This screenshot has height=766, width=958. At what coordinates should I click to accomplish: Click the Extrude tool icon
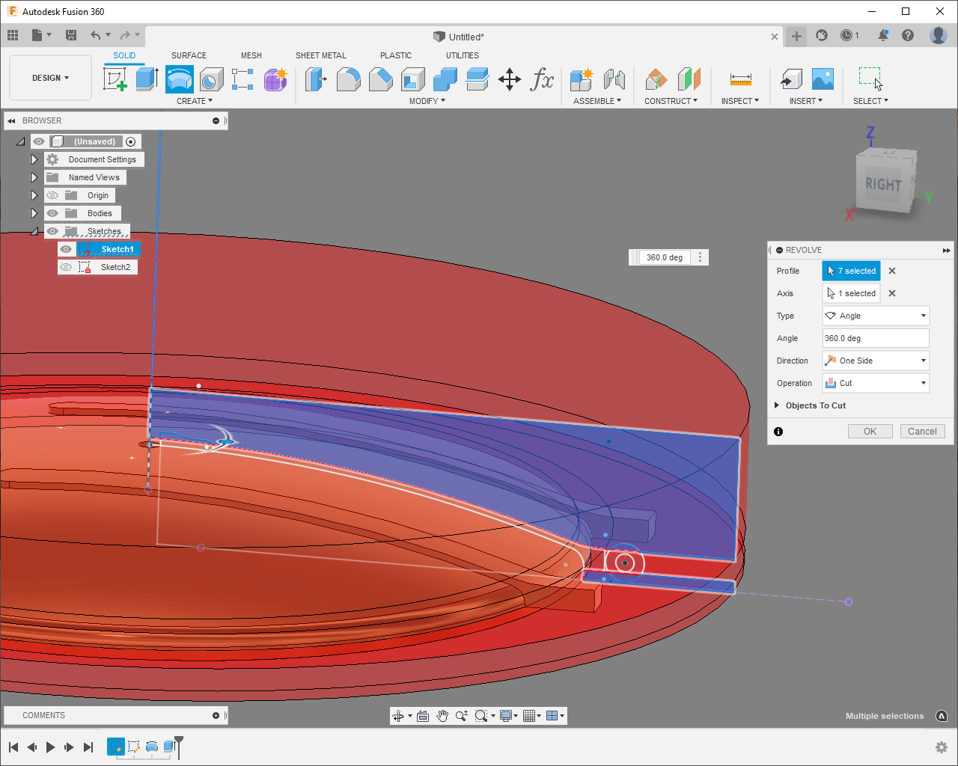tap(147, 79)
